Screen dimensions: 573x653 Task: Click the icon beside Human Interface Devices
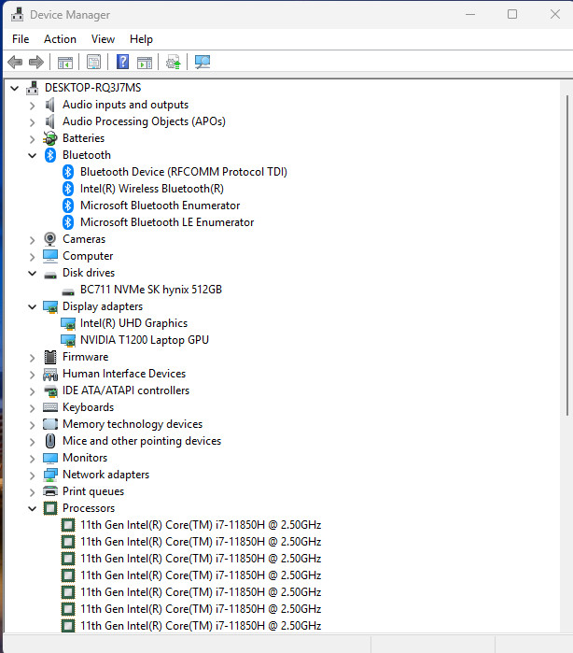(x=50, y=374)
